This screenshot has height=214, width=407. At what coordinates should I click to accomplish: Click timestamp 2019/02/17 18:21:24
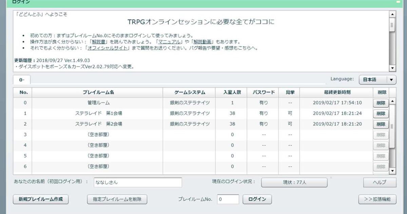pos(337,113)
